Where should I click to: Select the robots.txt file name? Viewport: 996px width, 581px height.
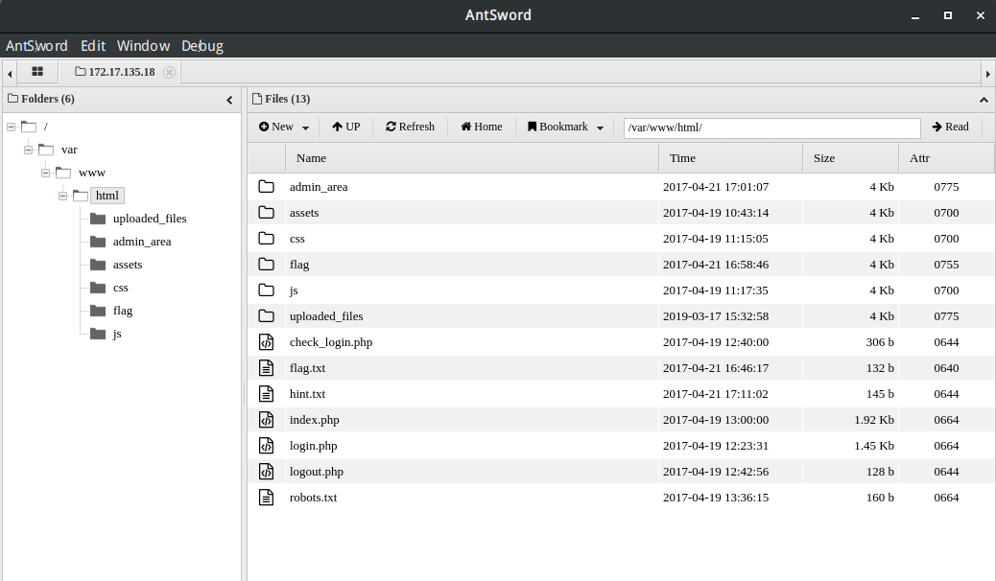point(313,498)
